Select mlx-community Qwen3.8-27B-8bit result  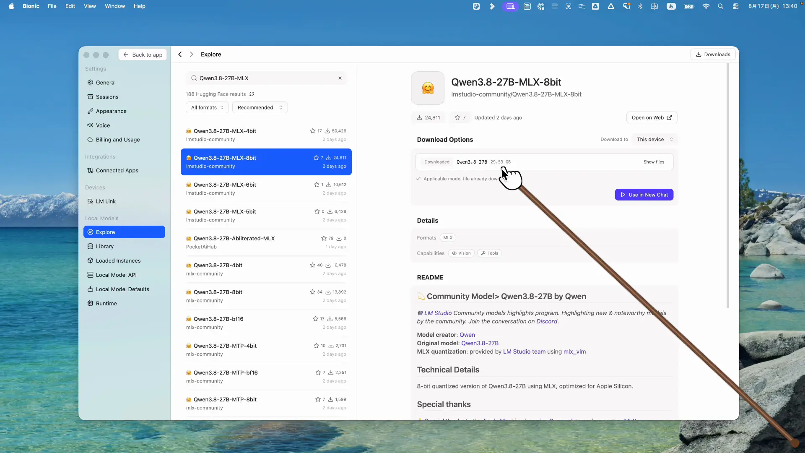click(266, 296)
